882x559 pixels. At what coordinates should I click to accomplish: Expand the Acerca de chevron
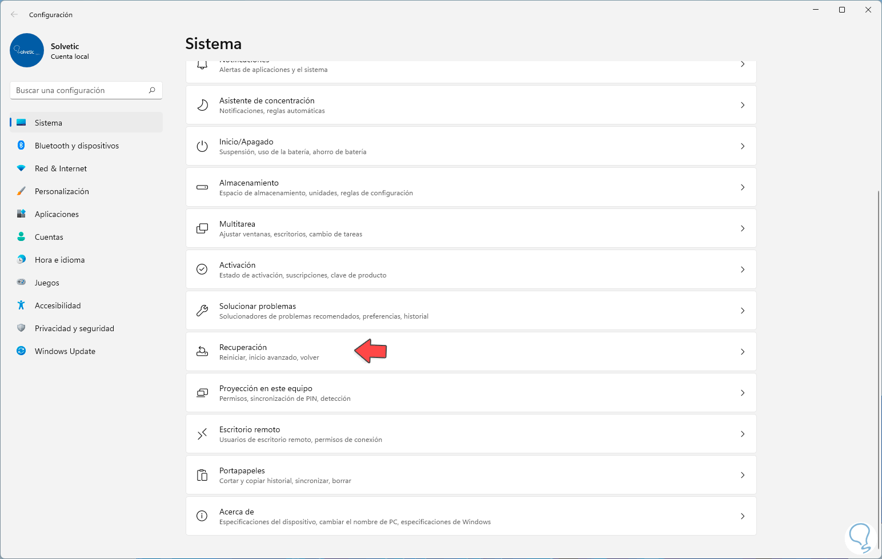pos(742,516)
